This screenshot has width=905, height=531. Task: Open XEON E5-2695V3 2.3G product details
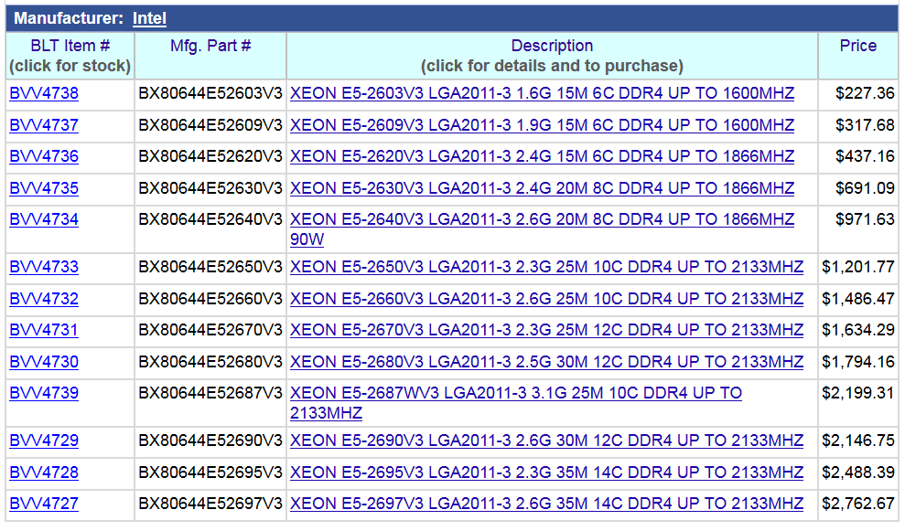546,473
